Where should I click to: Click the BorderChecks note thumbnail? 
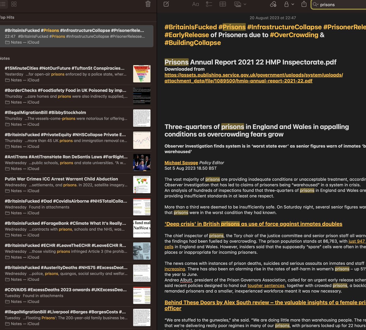(142, 96)
